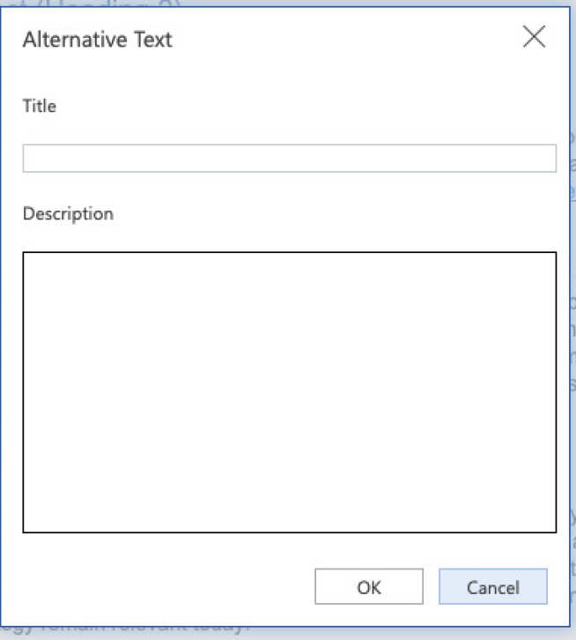
Task: Click Cancel to exit the dialog
Action: pyautogui.click(x=493, y=587)
